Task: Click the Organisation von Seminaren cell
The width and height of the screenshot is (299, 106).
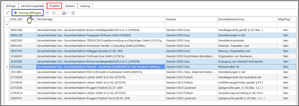Action: point(247,56)
